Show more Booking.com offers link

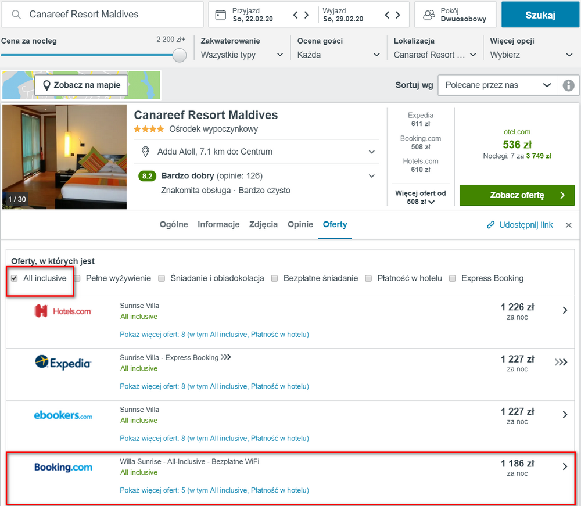pyautogui.click(x=214, y=490)
